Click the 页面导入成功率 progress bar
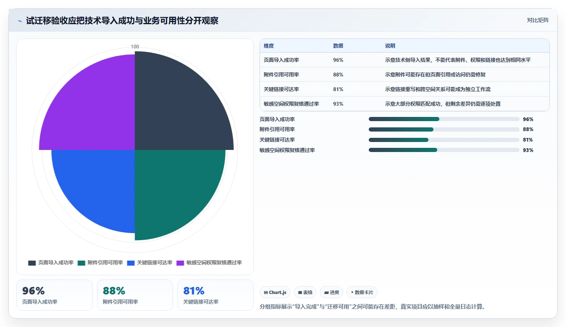Viewport: 566px width, 327px height. click(x=444, y=119)
